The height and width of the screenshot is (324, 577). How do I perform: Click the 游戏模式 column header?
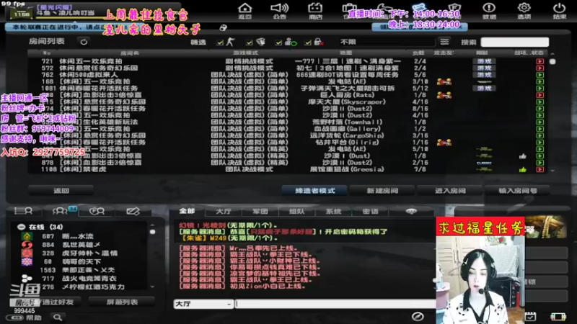pyautogui.click(x=245, y=53)
